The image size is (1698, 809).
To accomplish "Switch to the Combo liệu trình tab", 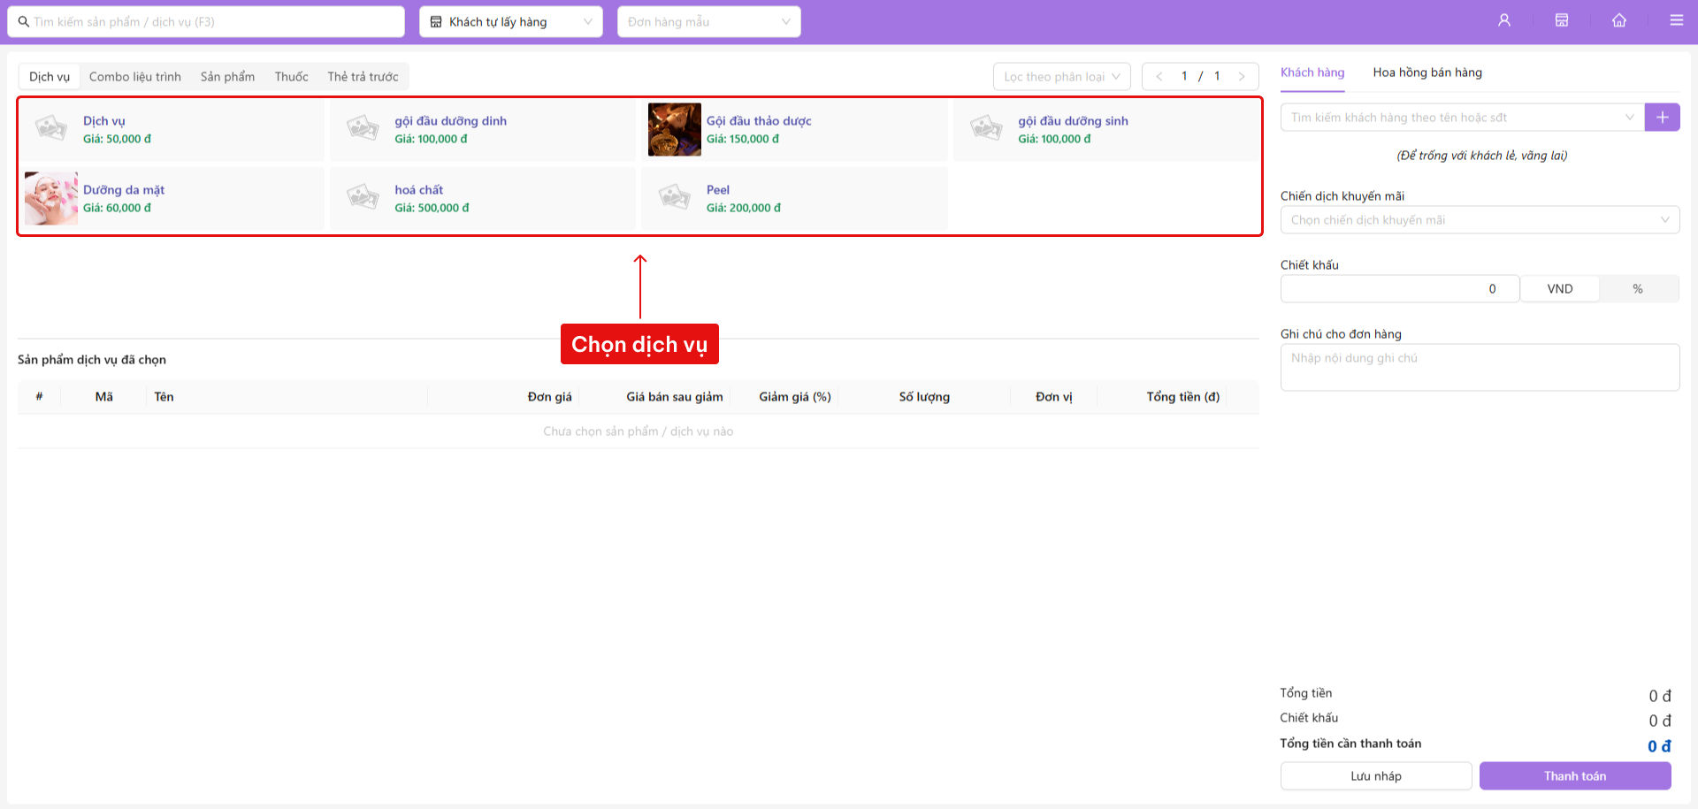I will click(134, 76).
